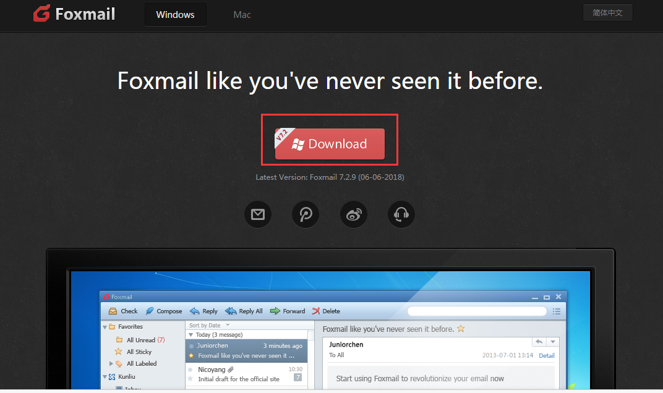The height and width of the screenshot is (393, 663).
Task: Maximize the Foxmail preview window
Action: point(547,297)
